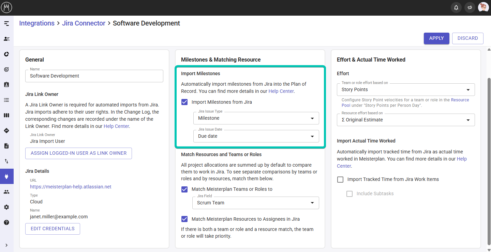Viewport: 491px width, 252px height.
Task: Open the document reports sidebar icon
Action: 6,146
